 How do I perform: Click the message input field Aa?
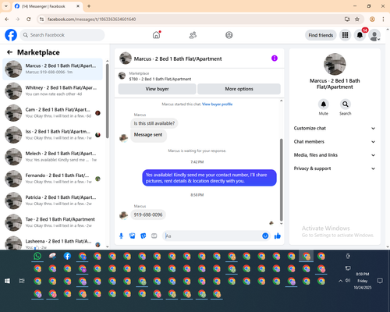pos(212,236)
